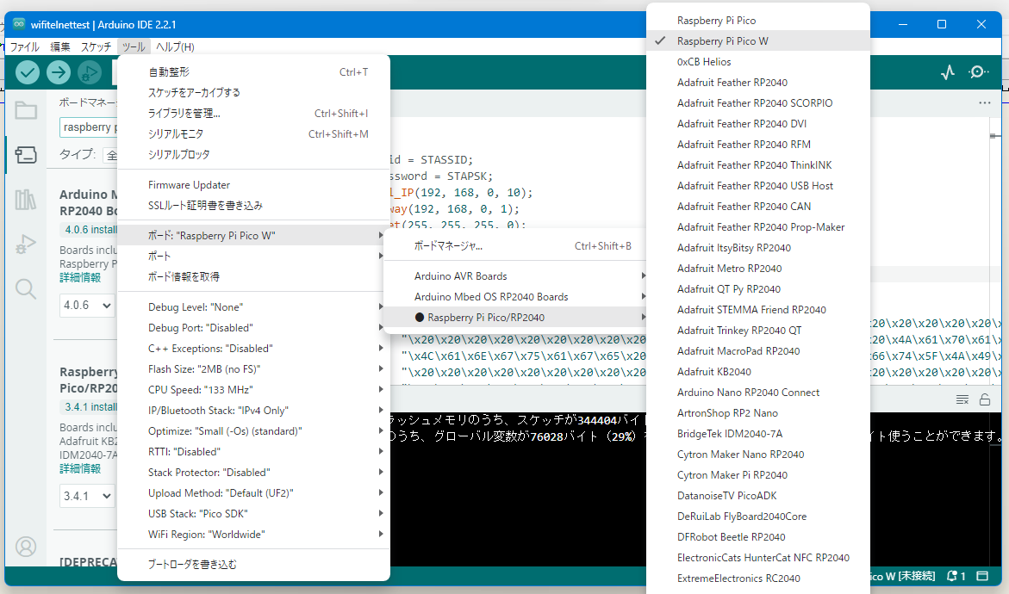1009x594 pixels.
Task: Open the Search sidebar icon
Action: pos(26,288)
